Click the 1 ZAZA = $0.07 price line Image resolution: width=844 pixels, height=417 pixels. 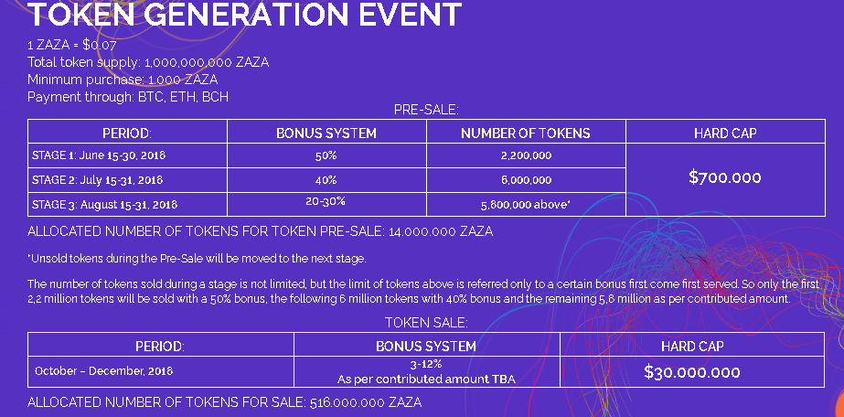pos(79,45)
